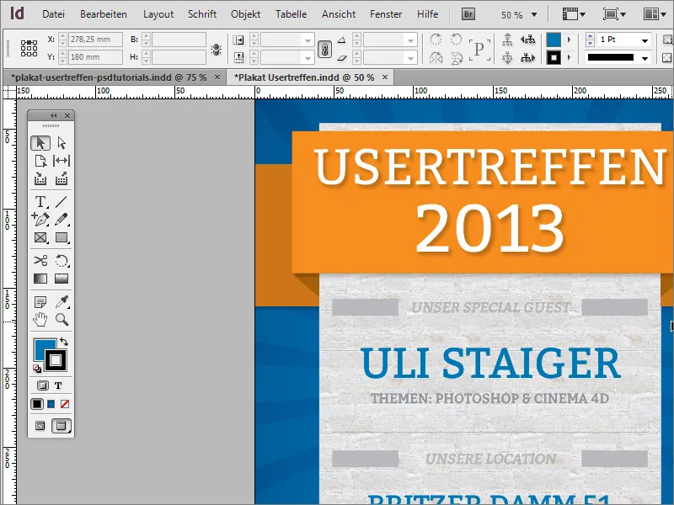Open the stroke weight dropdown showing 1 Pt
Screen dimensions: 674x505
tap(645, 40)
